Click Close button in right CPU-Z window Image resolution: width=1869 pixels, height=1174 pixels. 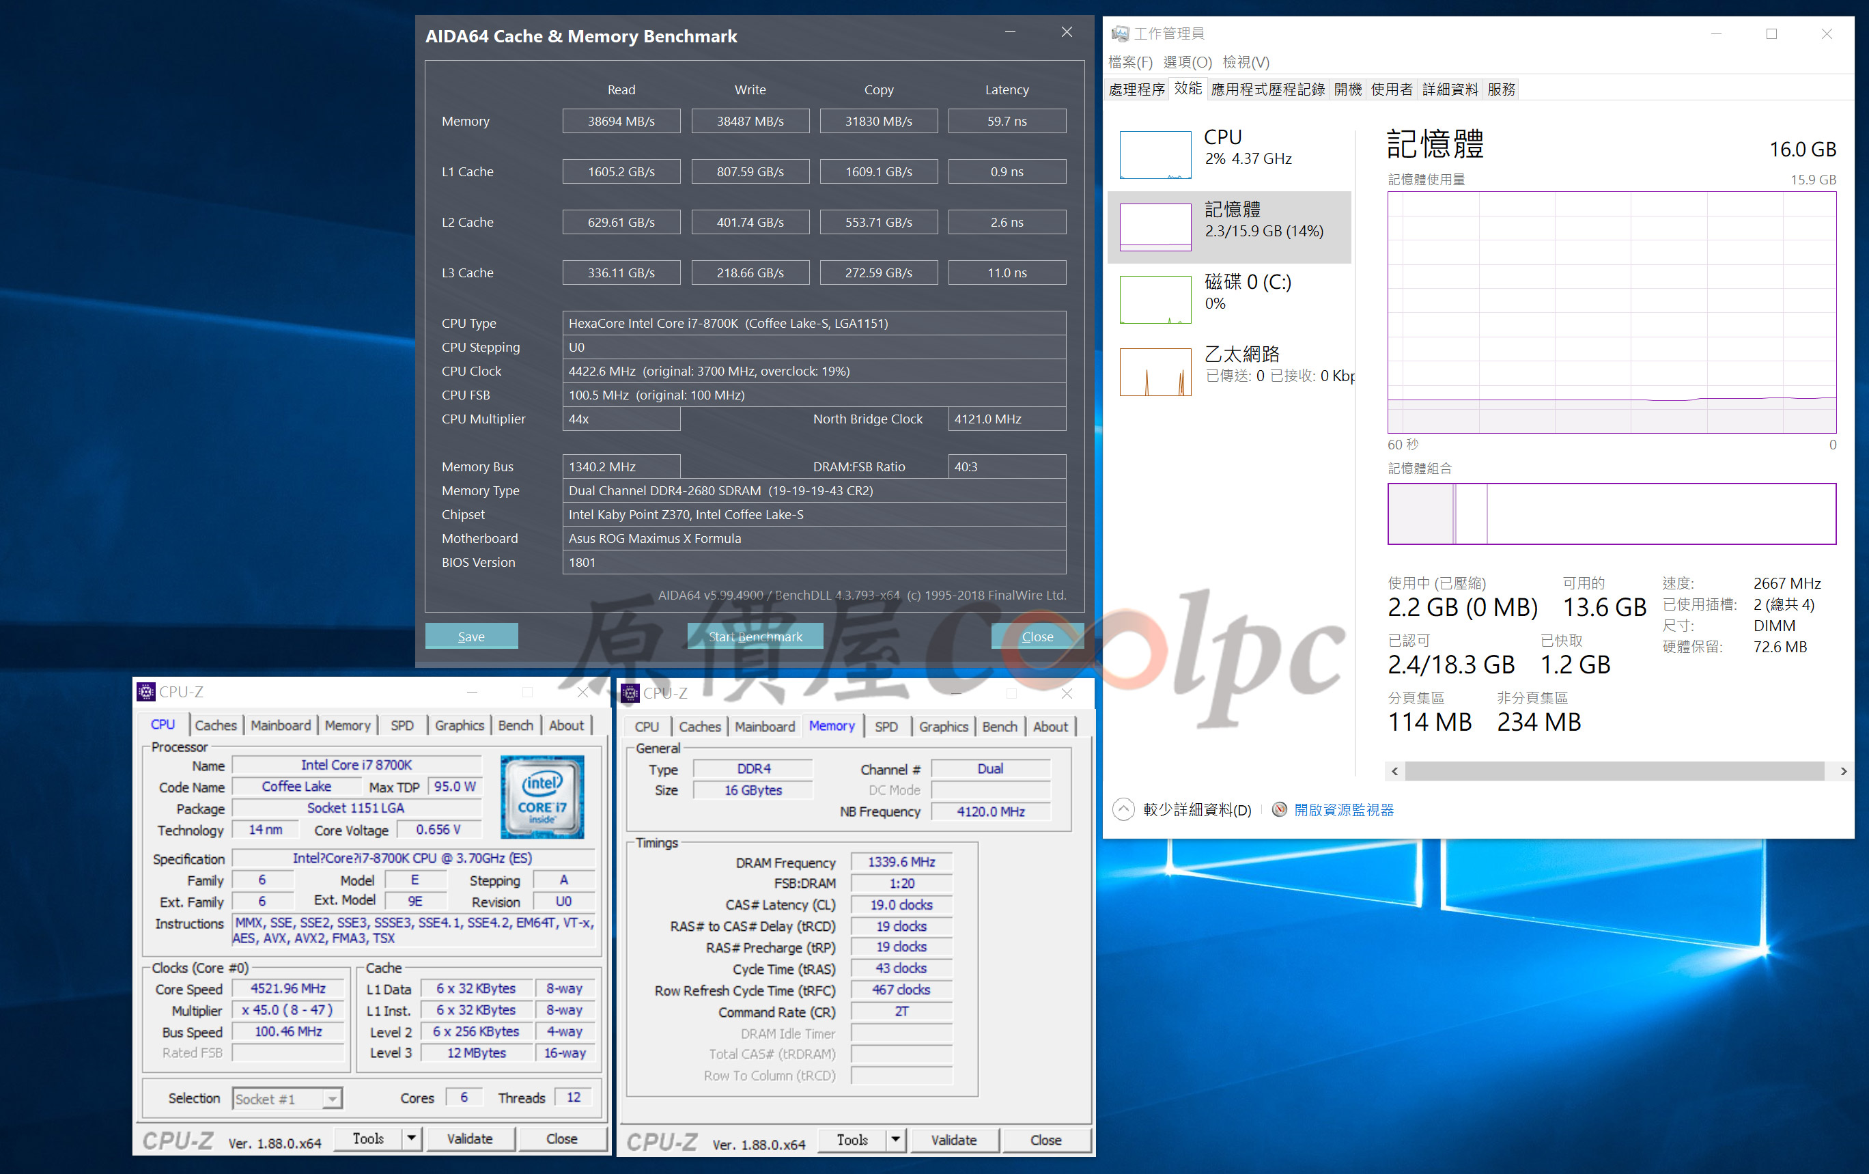(1046, 1139)
